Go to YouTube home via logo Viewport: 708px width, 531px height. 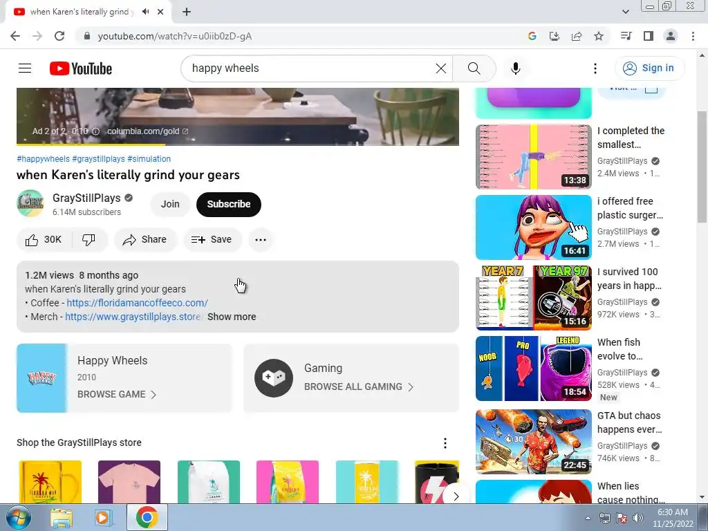[x=81, y=68]
